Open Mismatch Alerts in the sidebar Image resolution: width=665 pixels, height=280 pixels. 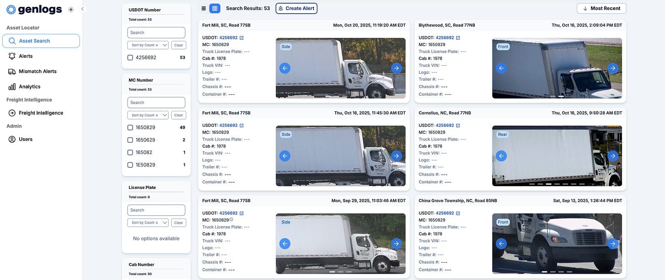point(37,71)
